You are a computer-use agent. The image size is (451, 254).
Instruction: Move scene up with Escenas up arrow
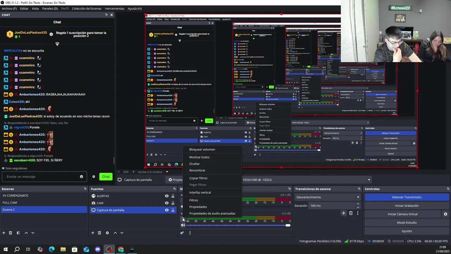(x=26, y=233)
